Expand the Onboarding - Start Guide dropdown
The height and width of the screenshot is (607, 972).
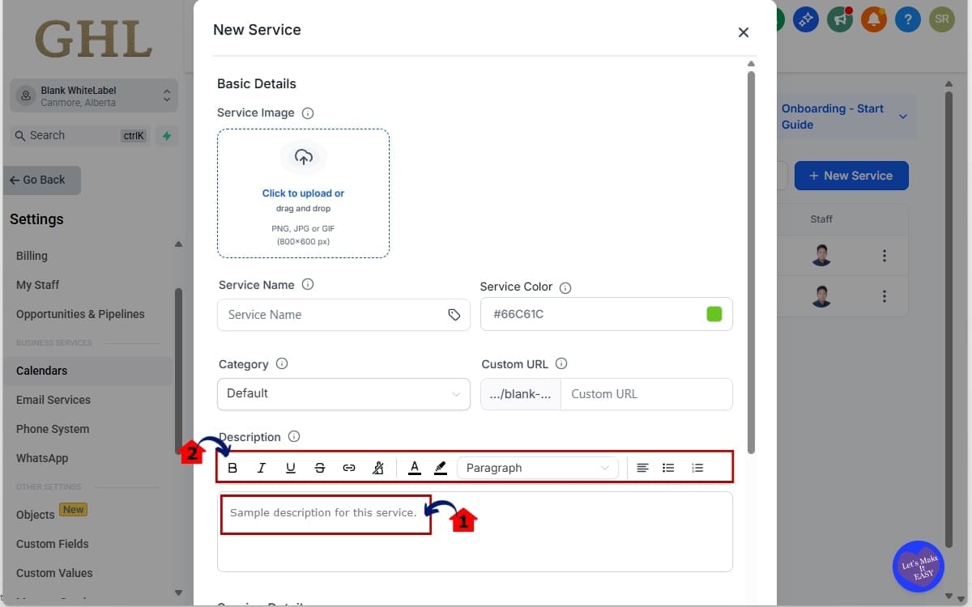click(x=902, y=117)
